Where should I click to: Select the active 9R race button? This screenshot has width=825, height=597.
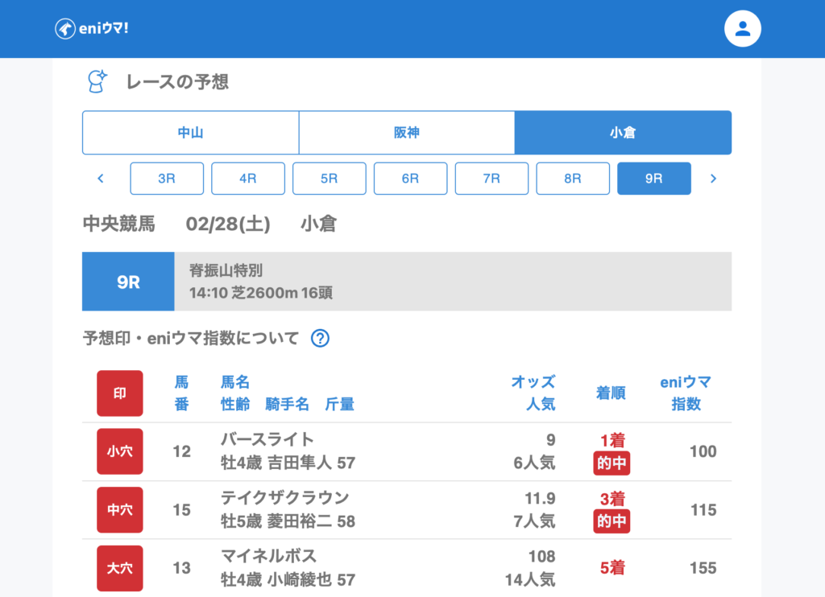(x=653, y=179)
